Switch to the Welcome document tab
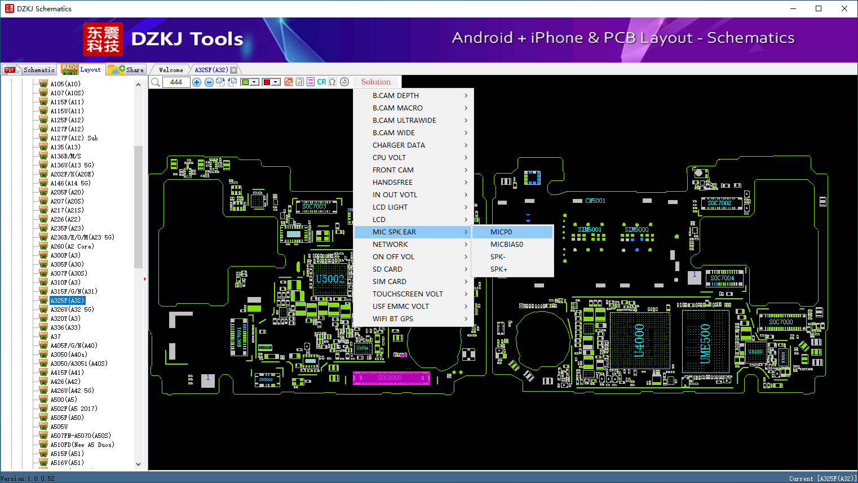The height and width of the screenshot is (483, 858). tap(171, 70)
